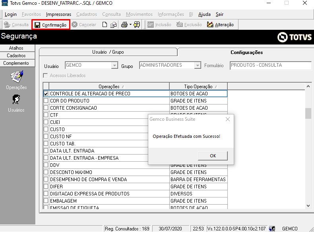Close the Gemco Business Suite dialog

tap(228, 119)
